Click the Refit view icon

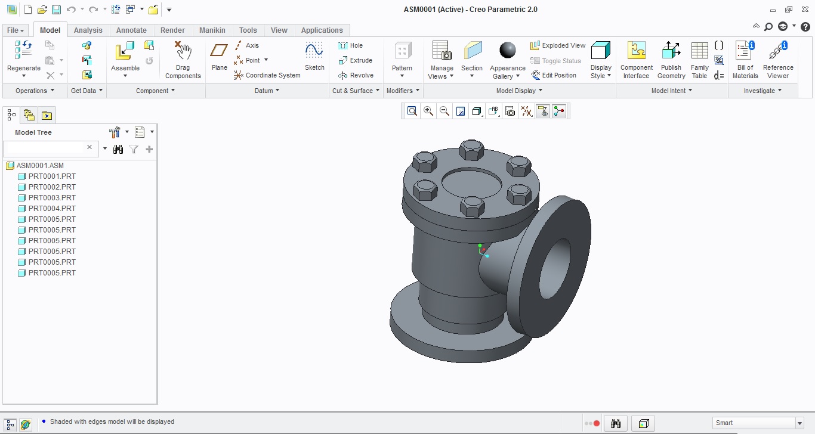point(412,111)
